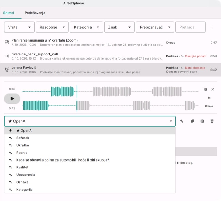
Task: Select the Jelena Pavlović recording row
Action: pos(110,70)
